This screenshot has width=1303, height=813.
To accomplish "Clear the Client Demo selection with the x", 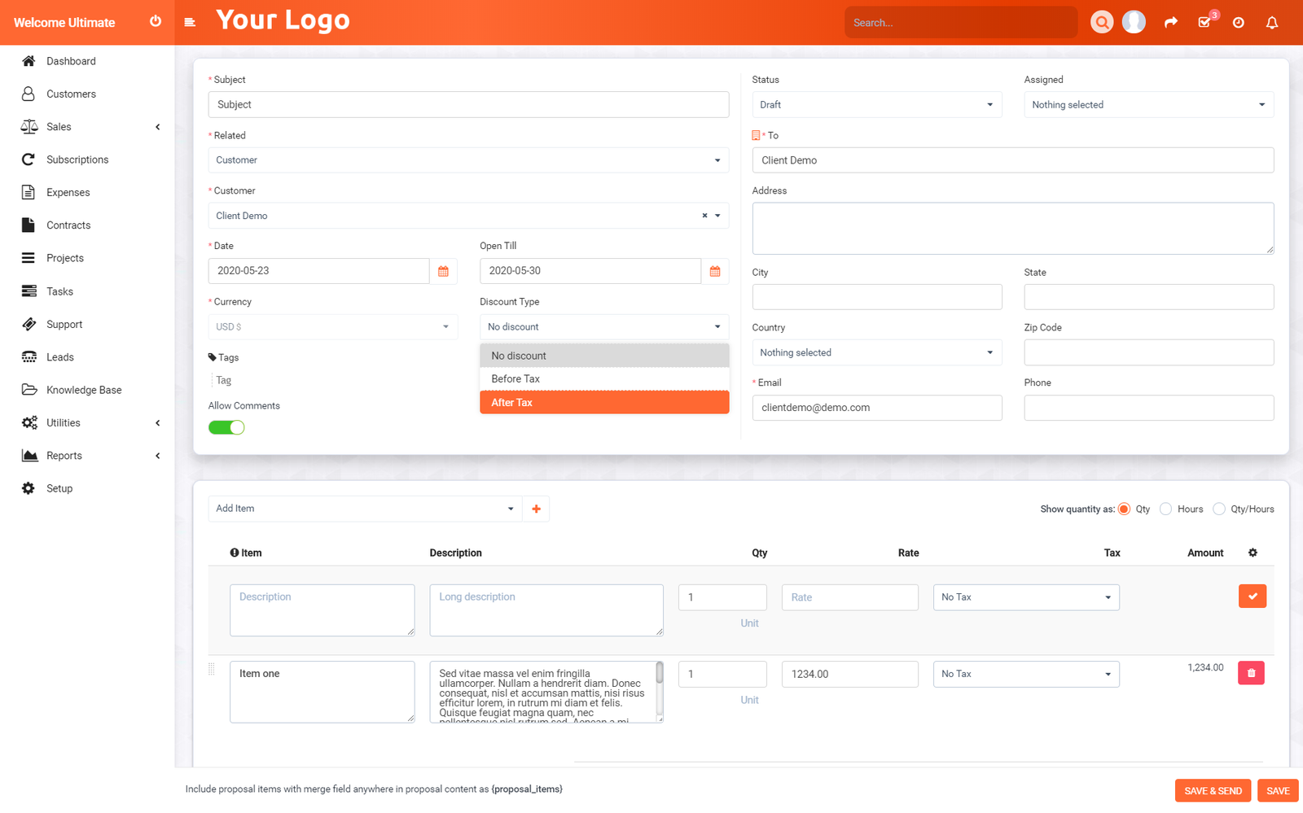I will [x=703, y=216].
